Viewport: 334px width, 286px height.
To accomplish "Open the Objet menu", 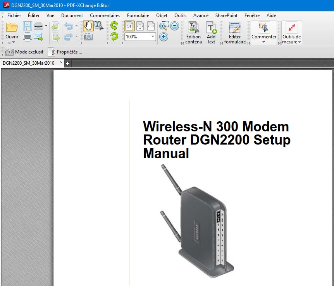I will pyautogui.click(x=162, y=16).
